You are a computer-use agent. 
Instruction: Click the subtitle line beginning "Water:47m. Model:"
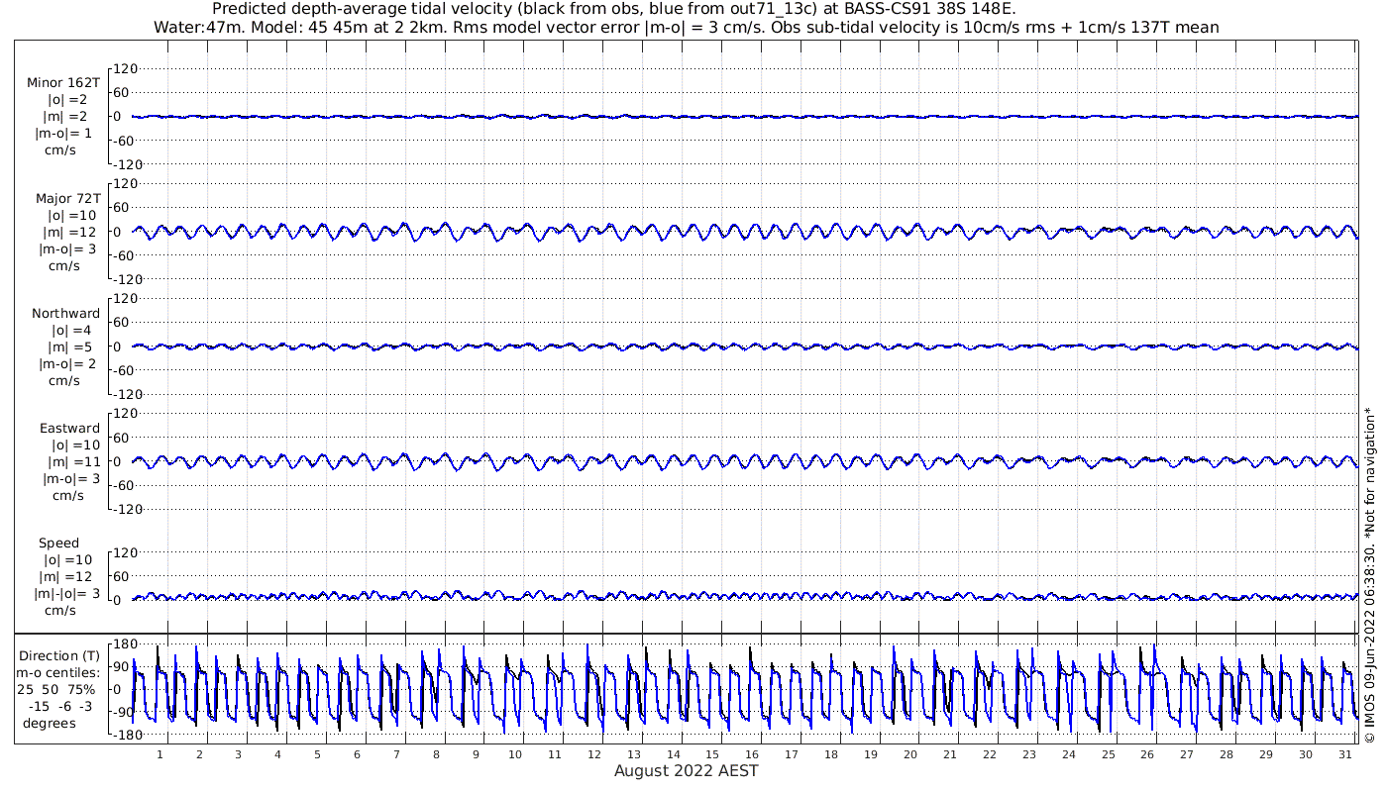687,27
